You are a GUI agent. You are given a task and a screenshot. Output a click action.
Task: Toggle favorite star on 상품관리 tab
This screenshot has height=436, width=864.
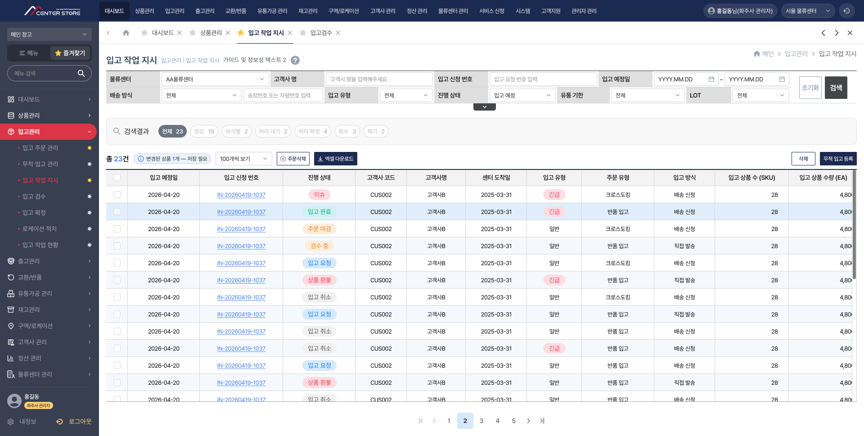(x=193, y=33)
